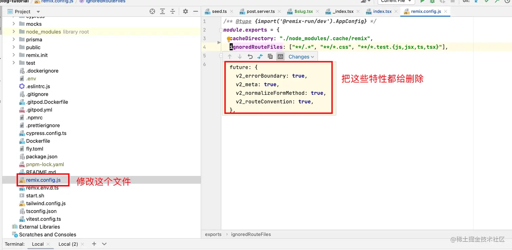Click the External Libraries icon
Viewport: 512px width, 250px height.
15,227
